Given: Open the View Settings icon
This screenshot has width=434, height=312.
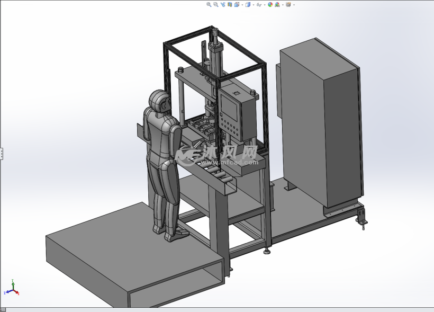Looking at the screenshot, I should coord(287,4).
